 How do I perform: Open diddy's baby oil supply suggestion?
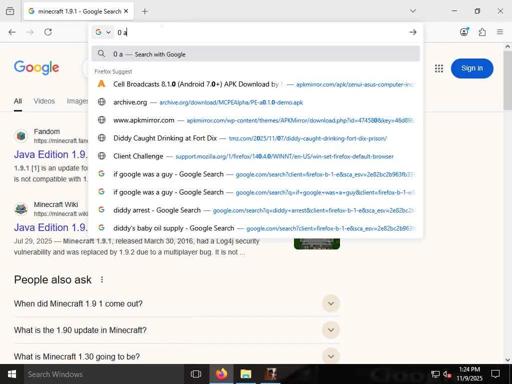[x=255, y=228]
